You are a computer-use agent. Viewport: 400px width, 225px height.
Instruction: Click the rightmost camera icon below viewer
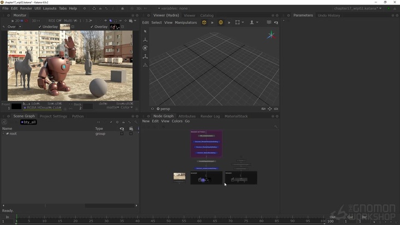pyautogui.click(x=276, y=109)
